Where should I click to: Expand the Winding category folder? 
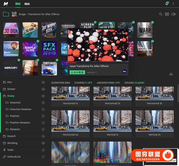click(12, 143)
